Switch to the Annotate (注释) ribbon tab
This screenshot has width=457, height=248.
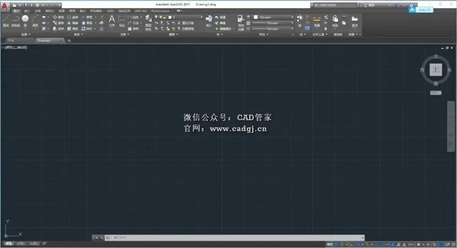pyautogui.click(x=38, y=11)
